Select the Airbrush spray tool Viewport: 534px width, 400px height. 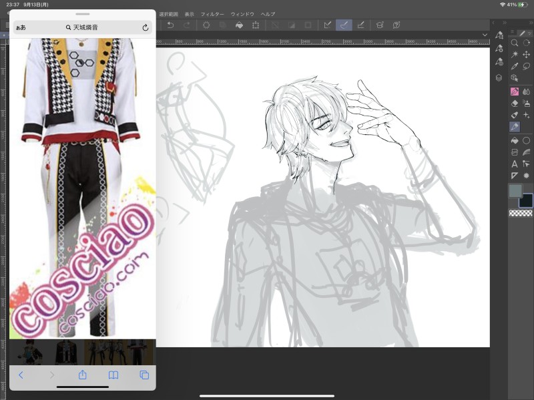pos(526,104)
